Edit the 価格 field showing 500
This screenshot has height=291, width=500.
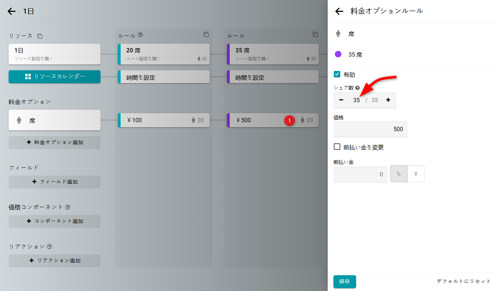pos(370,129)
